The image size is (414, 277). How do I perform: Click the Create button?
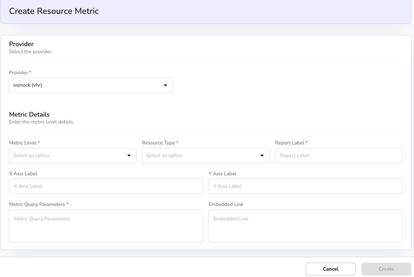386,269
